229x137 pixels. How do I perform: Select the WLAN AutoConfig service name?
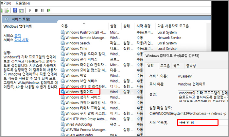point(79,135)
